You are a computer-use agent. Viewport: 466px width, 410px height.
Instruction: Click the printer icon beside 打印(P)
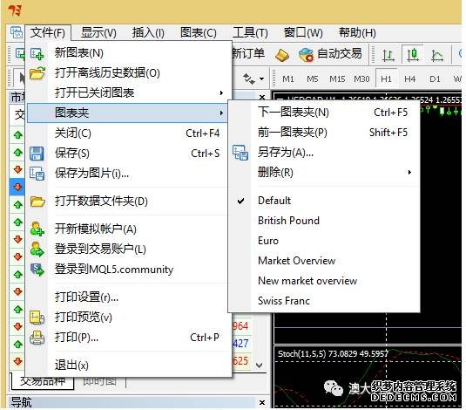point(37,338)
